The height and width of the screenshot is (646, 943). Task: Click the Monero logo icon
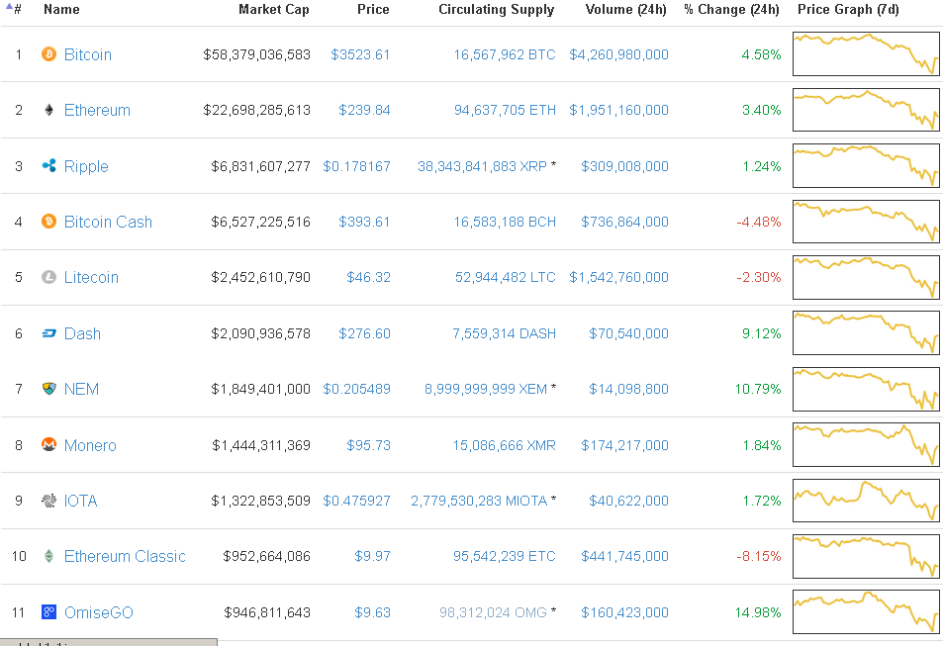click(x=48, y=444)
